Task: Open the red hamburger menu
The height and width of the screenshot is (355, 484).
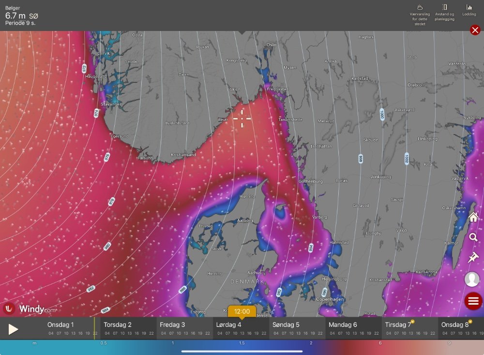Action: pyautogui.click(x=473, y=301)
